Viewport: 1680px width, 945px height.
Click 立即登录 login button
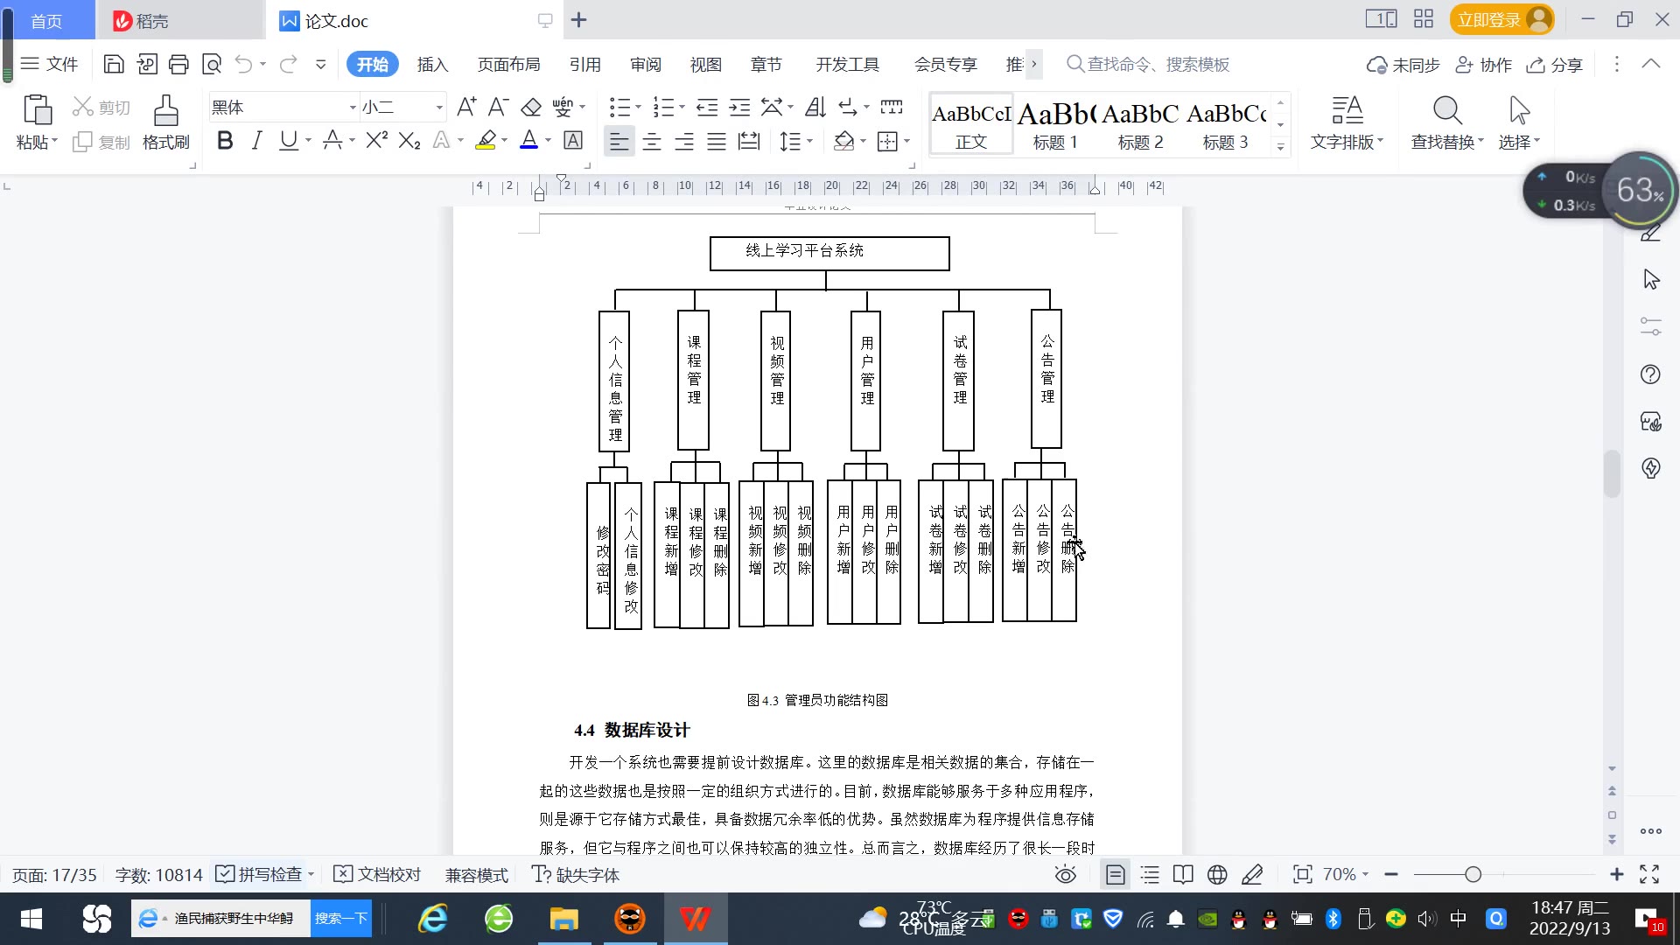(x=1501, y=19)
